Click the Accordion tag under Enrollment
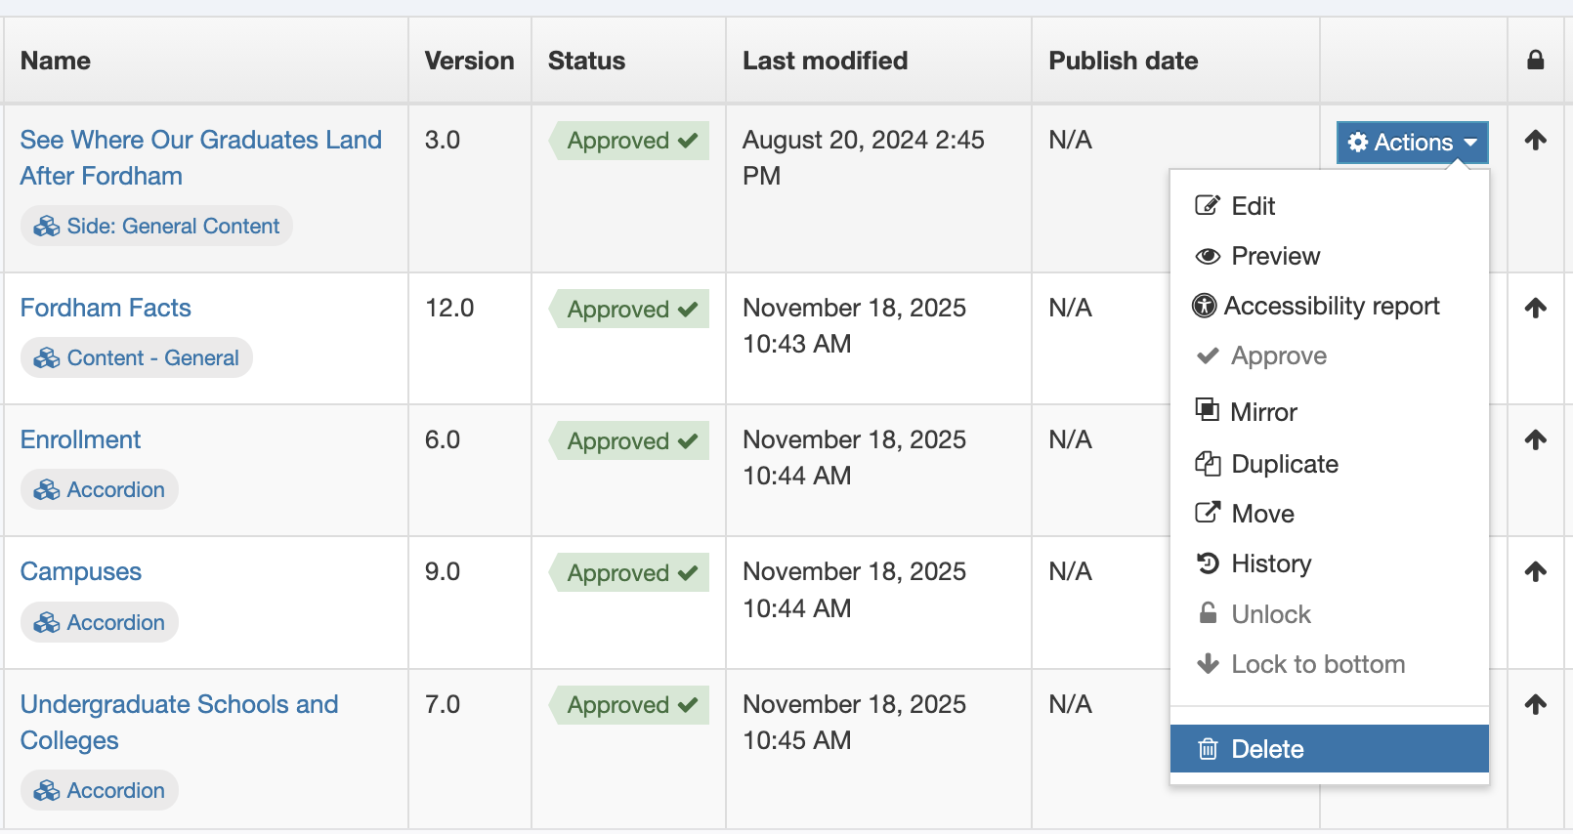This screenshot has width=1573, height=834. click(100, 489)
